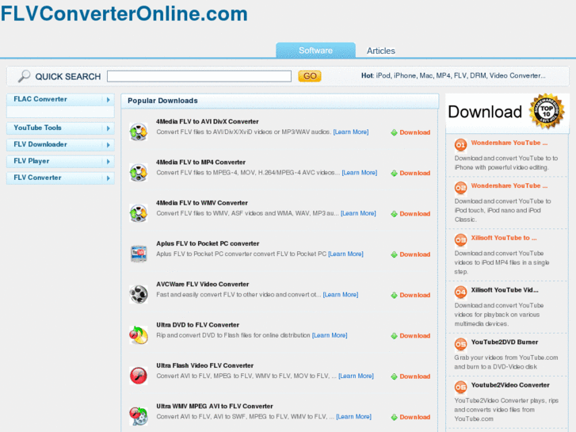
Task: Switch to the Articles tab
Action: coord(380,51)
